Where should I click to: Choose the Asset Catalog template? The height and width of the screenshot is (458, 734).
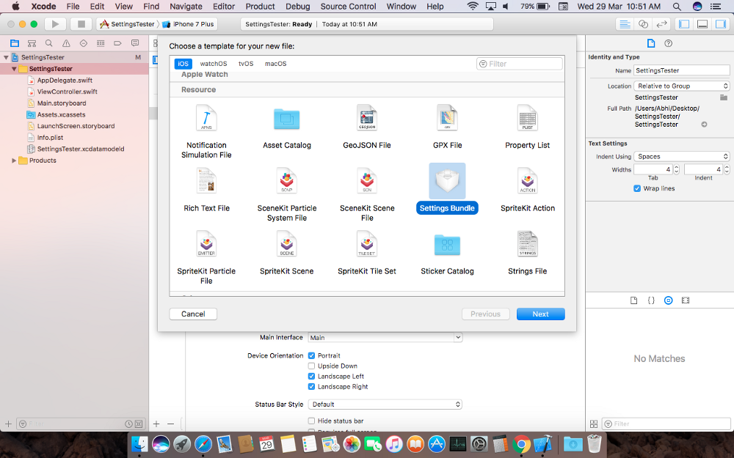pos(286,128)
